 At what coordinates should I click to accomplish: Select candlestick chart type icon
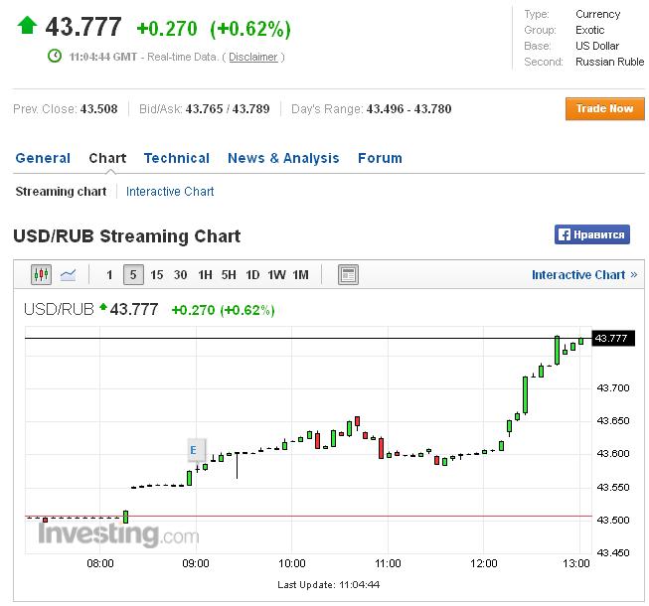[42, 274]
